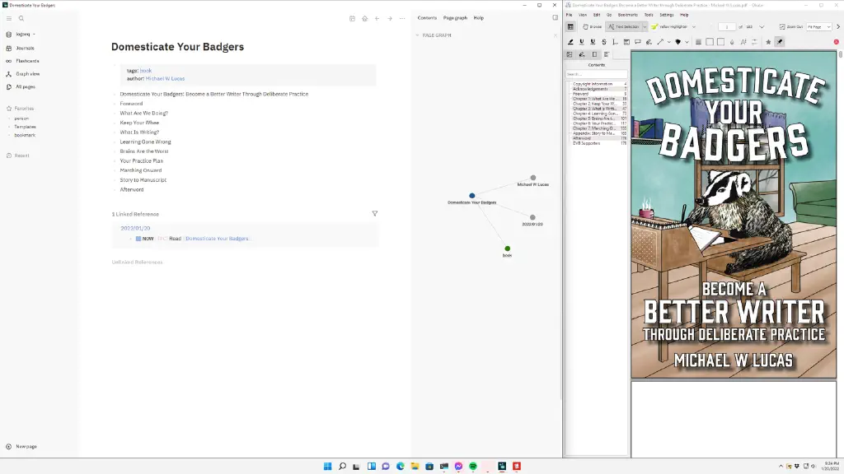844x474 pixels.
Task: Select Okular Inline Note tool
Action: pyautogui.click(x=626, y=42)
